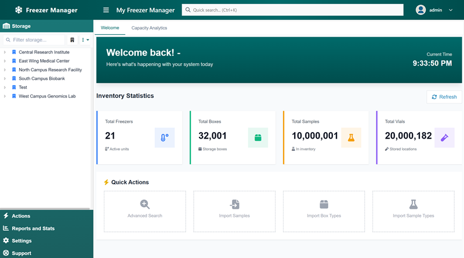
Task: Click the Storage panel header
Action: tap(46, 26)
